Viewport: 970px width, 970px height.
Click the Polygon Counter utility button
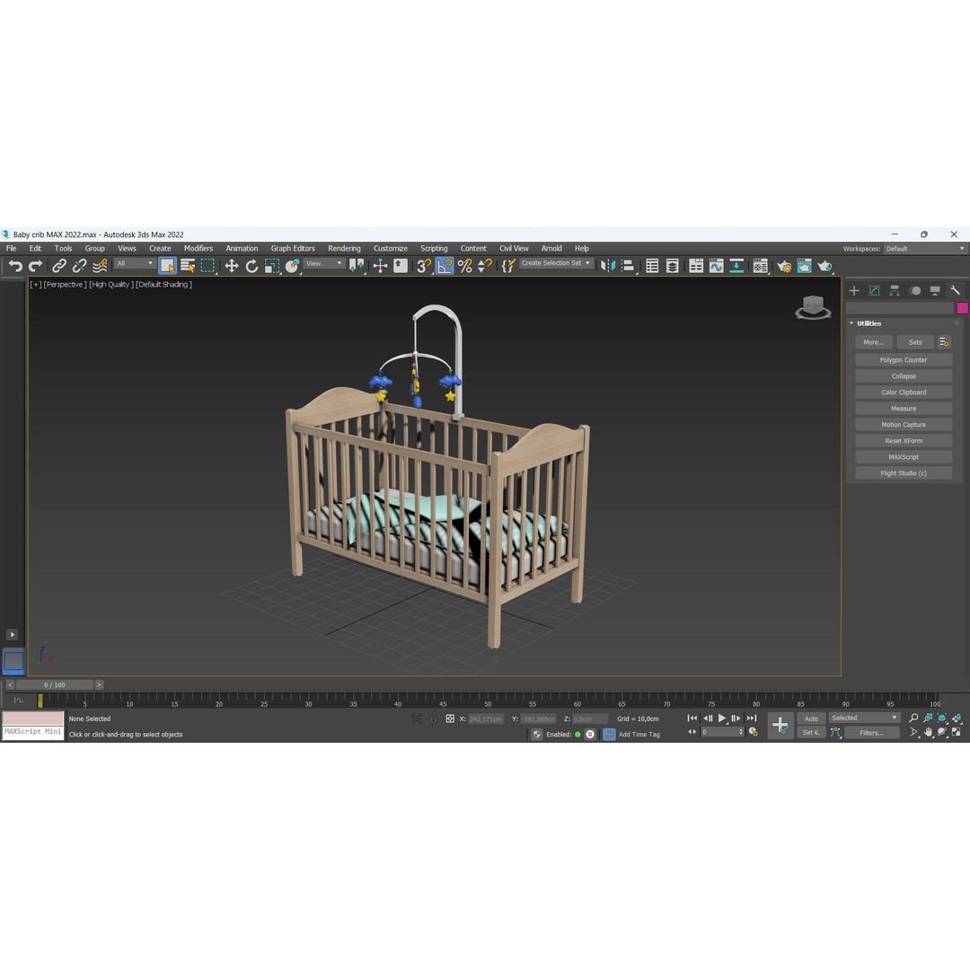tap(903, 359)
